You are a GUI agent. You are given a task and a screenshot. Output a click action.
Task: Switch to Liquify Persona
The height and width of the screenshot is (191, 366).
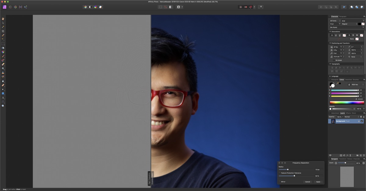pos(10,7)
